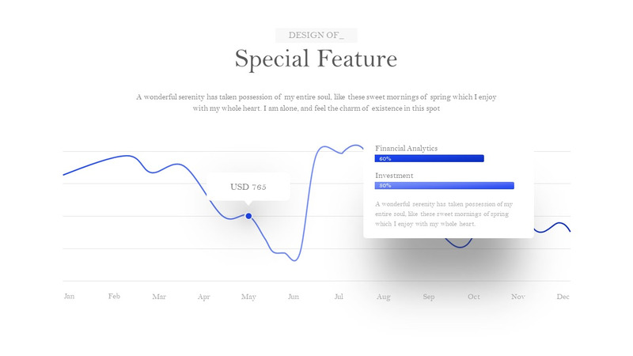Click the Special Feature heading
This screenshot has width=633, height=356.
(316, 59)
